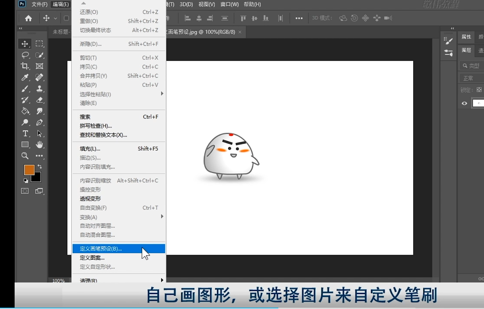The width and height of the screenshot is (484, 309).
Task: Reset default foreground and background colors
Action: click(26, 180)
